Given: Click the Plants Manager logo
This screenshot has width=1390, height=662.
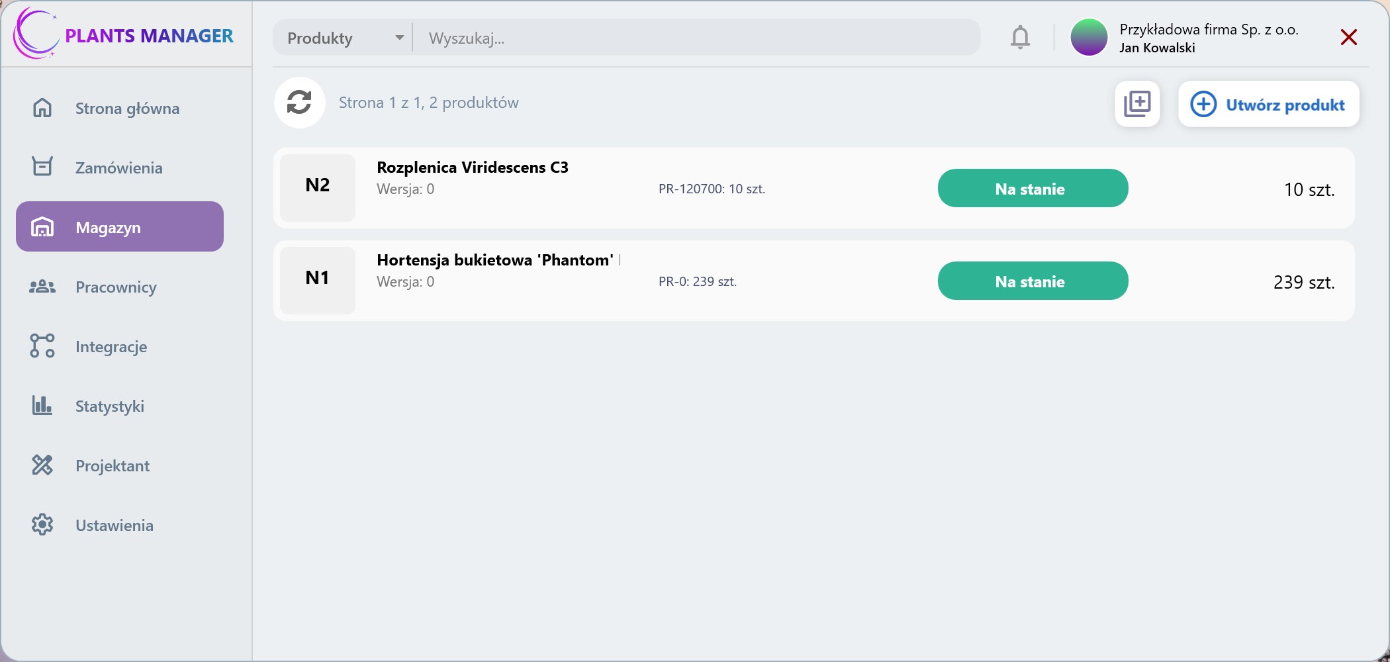Looking at the screenshot, I should [x=124, y=34].
